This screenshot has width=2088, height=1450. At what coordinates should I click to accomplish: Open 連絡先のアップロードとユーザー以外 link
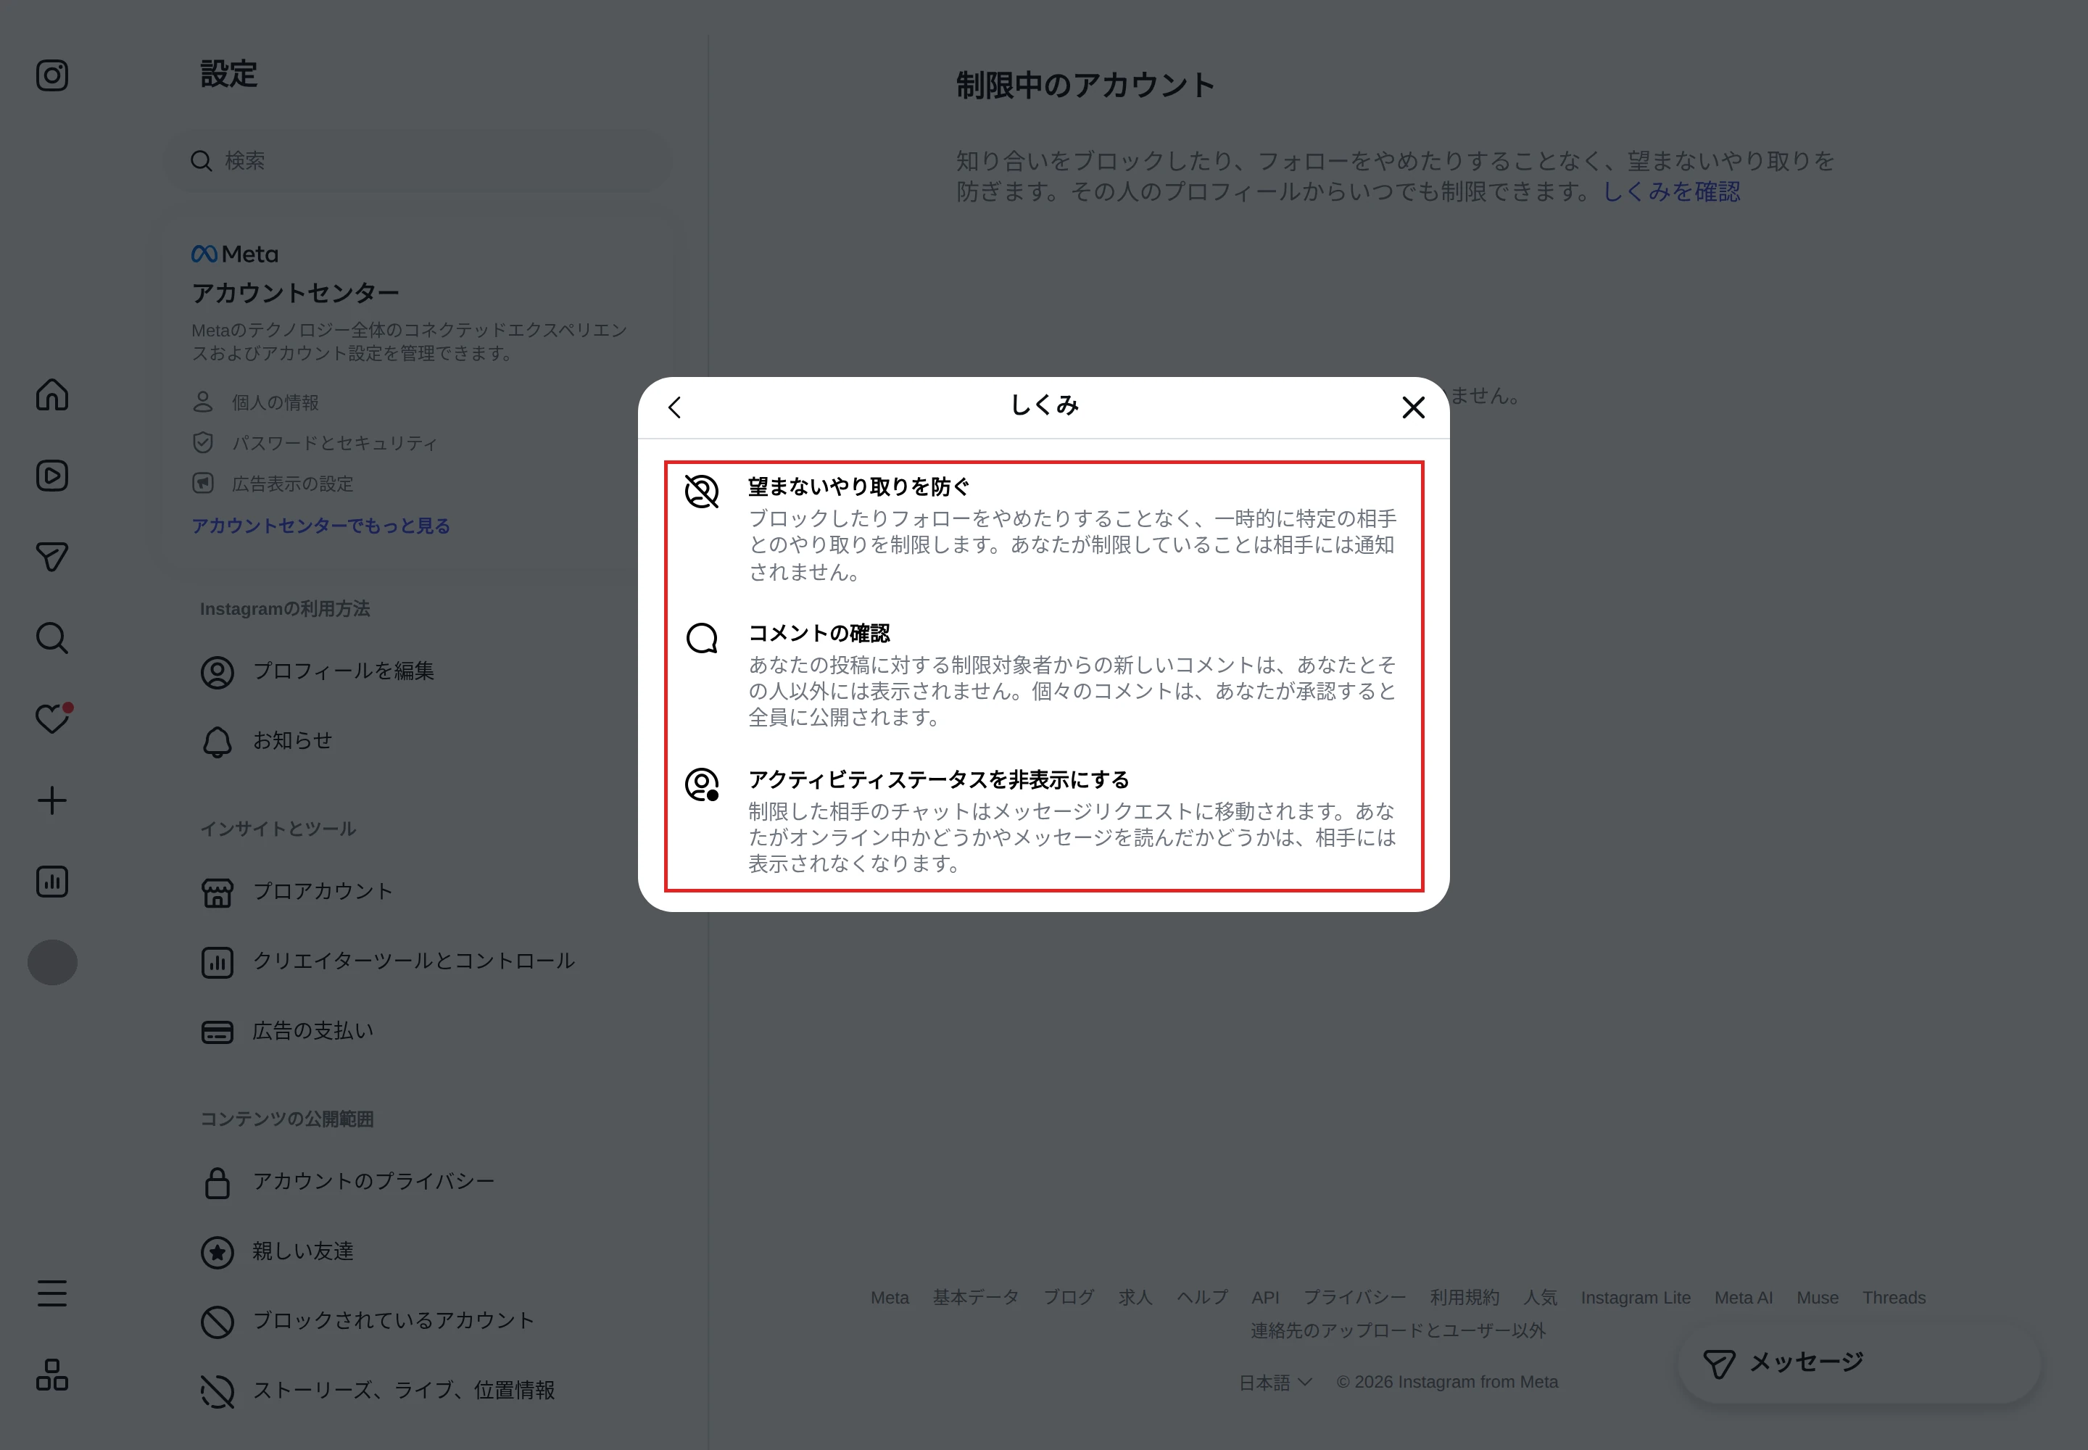[x=1398, y=1331]
